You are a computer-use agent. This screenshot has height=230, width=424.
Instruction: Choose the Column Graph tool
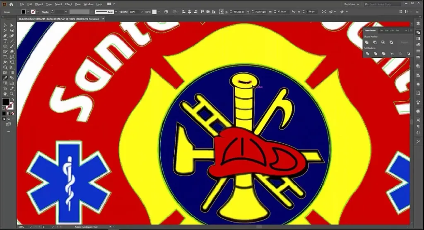(12, 83)
